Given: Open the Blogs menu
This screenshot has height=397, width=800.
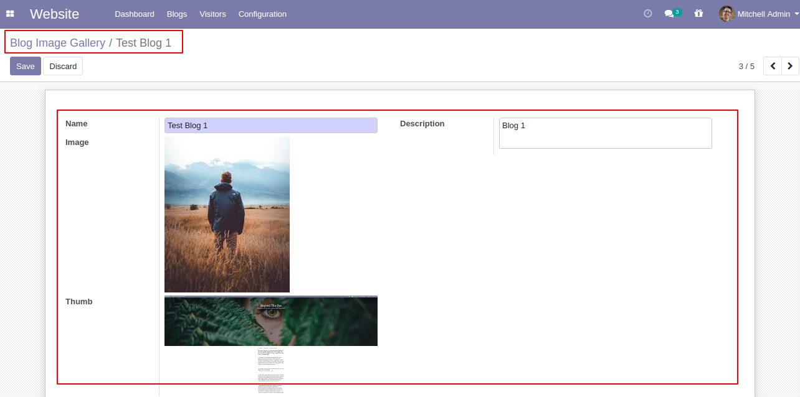Looking at the screenshot, I should click(x=177, y=14).
